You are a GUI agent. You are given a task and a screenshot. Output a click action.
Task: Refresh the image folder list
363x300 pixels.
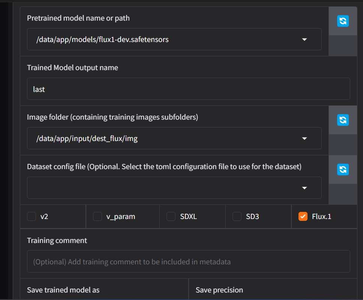click(343, 120)
